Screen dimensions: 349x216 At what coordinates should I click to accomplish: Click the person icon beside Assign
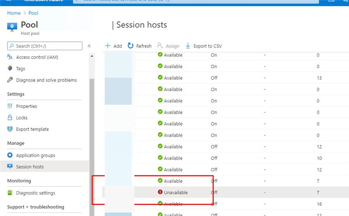160,45
